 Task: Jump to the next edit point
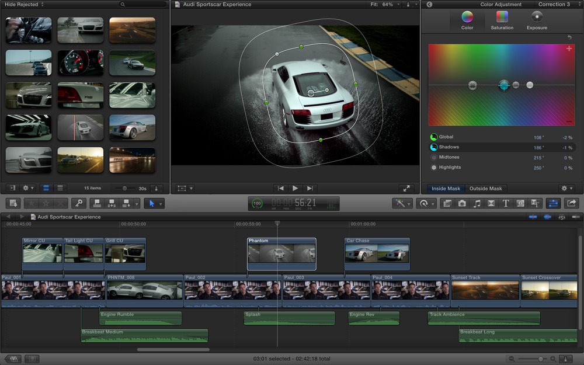310,189
